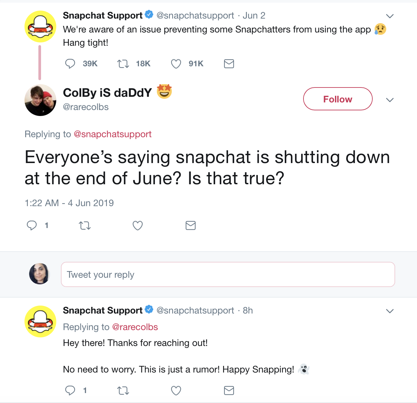Retweet the top Snapchat Support tweet
Image resolution: width=417 pixels, height=403 pixels.
(x=123, y=64)
